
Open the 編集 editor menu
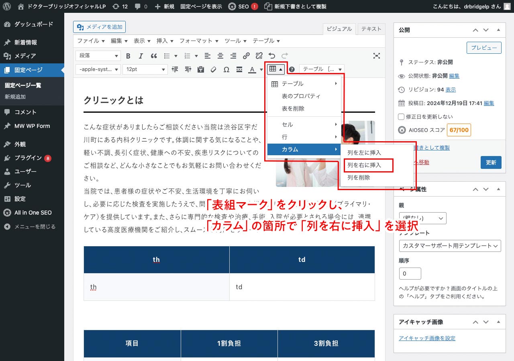(x=119, y=41)
